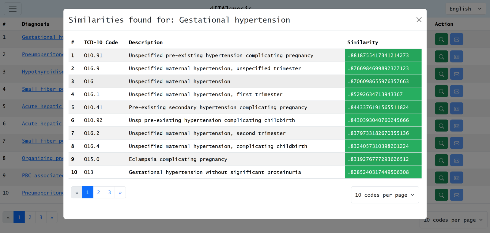Open the hamburger navigation menu
The height and width of the screenshot is (233, 490).
tap(13, 9)
